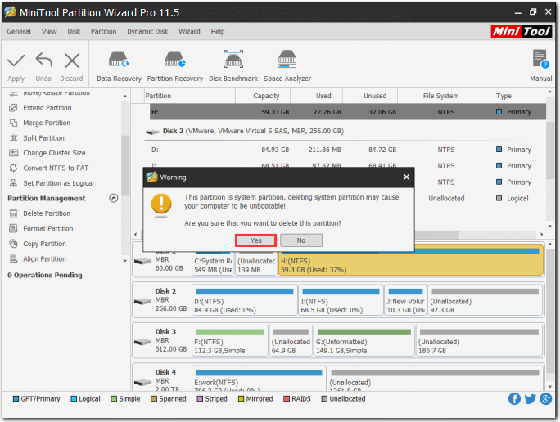Open the General menu
Image resolution: width=560 pixels, height=422 pixels.
pyautogui.click(x=19, y=31)
